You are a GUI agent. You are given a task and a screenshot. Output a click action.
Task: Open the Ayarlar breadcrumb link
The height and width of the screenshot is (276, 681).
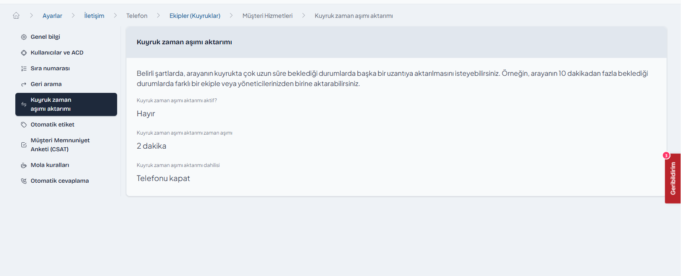(52, 16)
